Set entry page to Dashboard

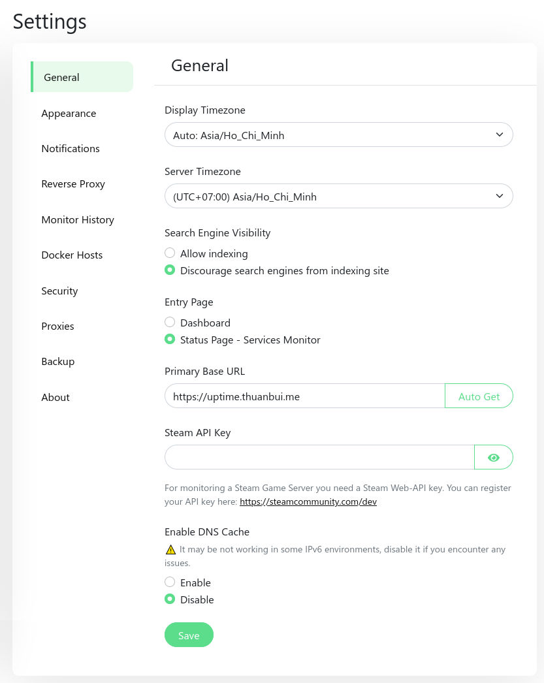coord(170,323)
